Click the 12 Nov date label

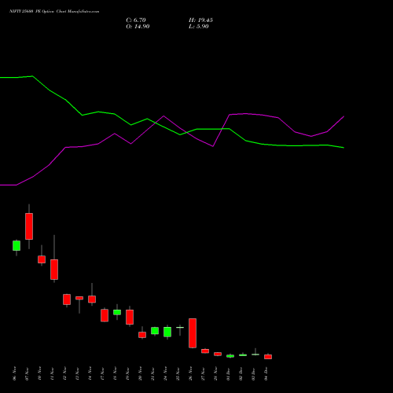point(64,373)
